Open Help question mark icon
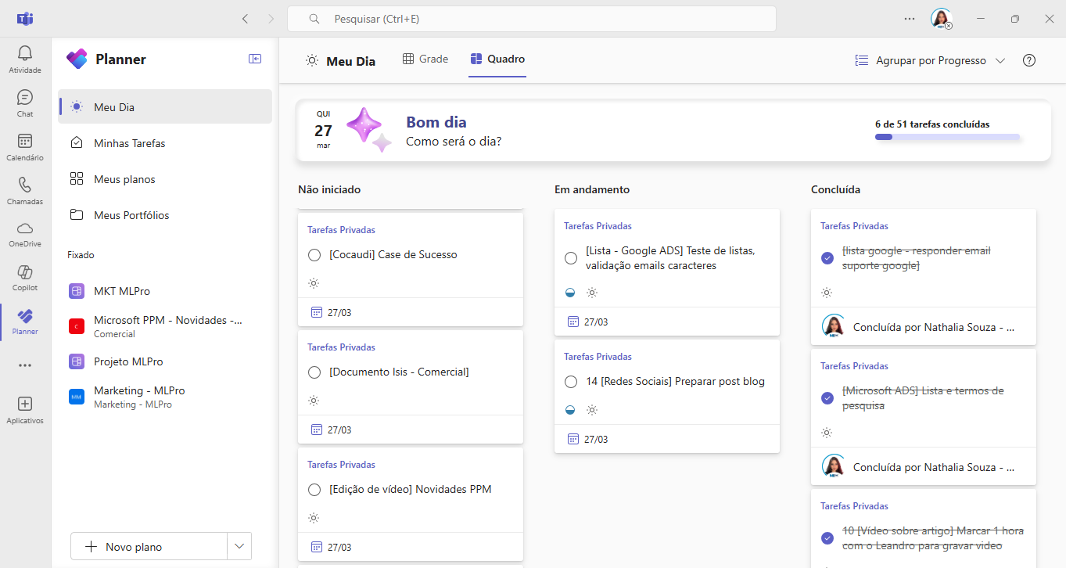Screen dimensions: 1066x568 tap(1029, 60)
